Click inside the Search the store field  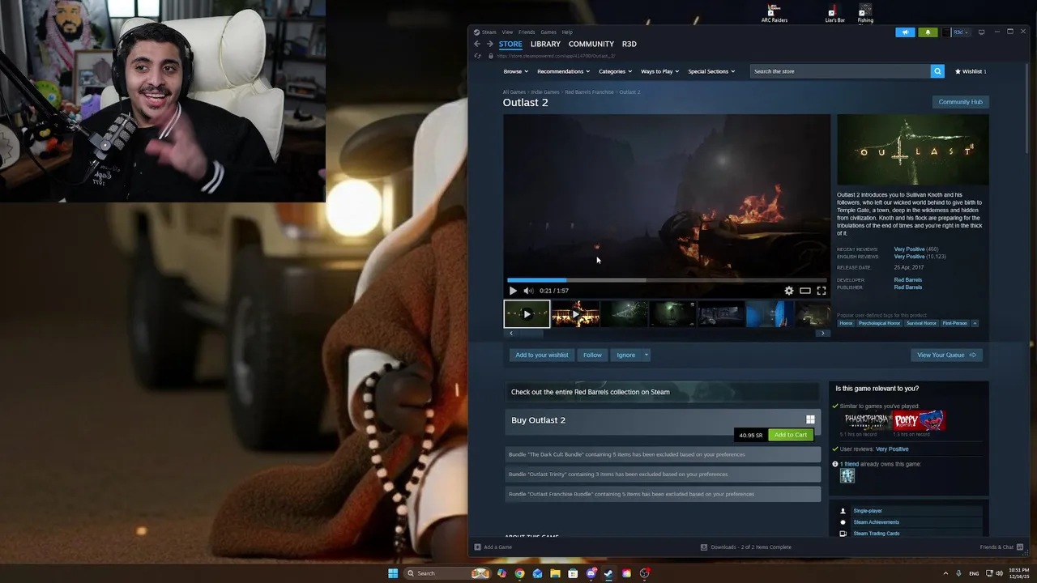840,71
